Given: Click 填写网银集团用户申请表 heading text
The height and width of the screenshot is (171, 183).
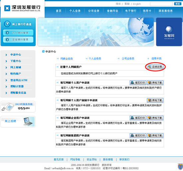Looking at the screenshot, I should point(75,135).
